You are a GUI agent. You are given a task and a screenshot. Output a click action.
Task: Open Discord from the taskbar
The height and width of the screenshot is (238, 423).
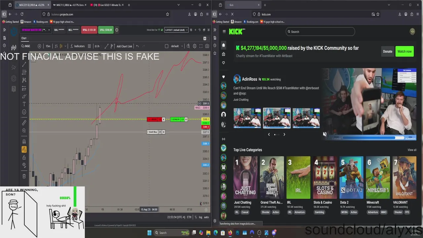274,233
